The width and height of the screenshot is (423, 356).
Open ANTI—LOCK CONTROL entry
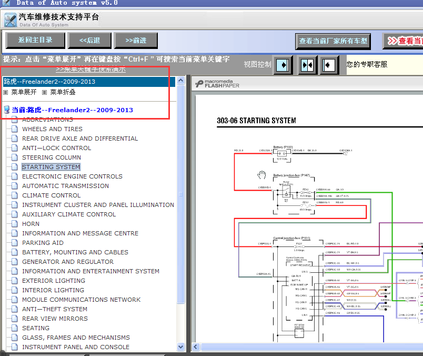pos(57,148)
